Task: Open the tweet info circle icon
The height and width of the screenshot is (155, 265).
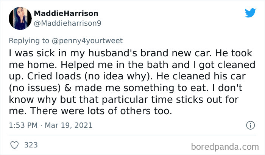Action: pyautogui.click(x=249, y=125)
